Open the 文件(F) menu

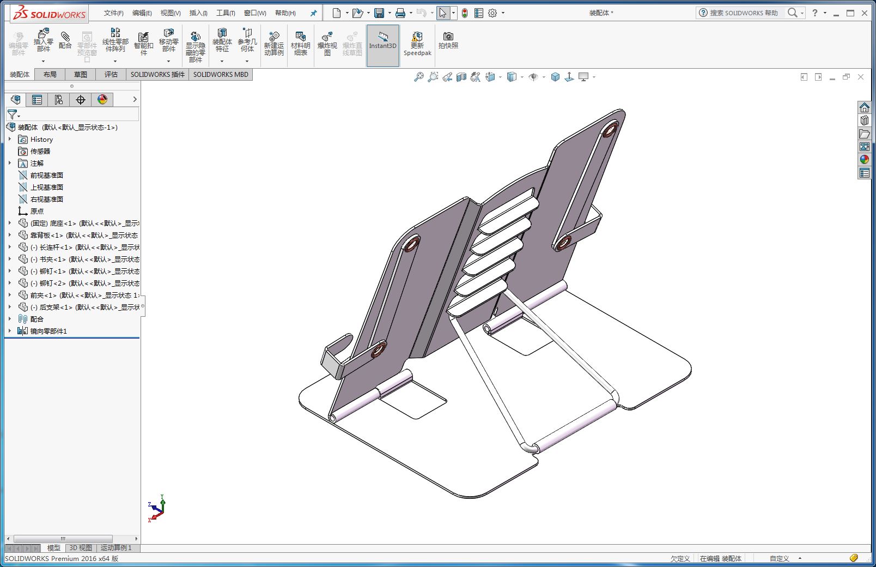pos(113,13)
